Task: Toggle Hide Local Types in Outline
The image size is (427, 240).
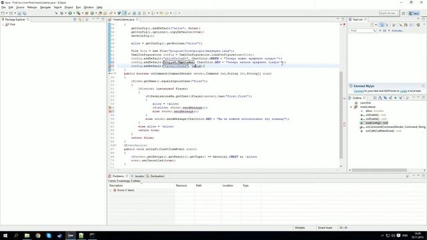Action: 400,98
